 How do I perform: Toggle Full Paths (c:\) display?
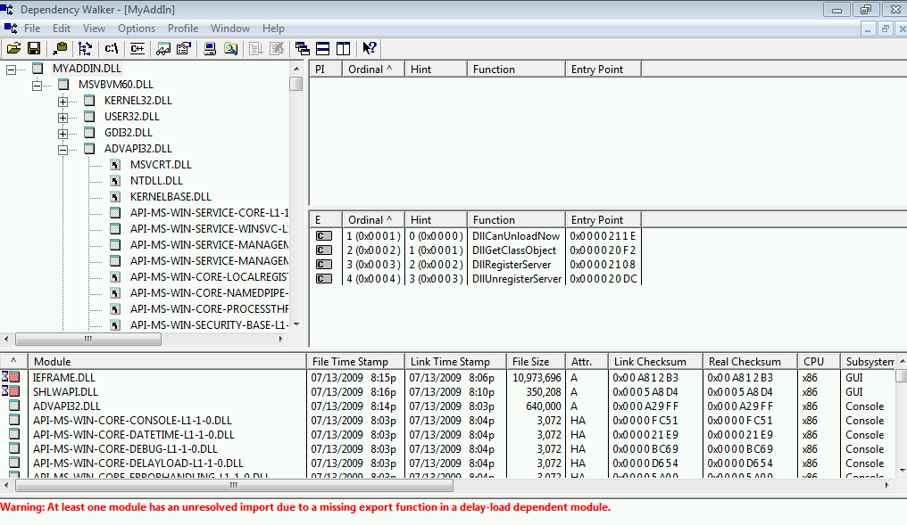pyautogui.click(x=111, y=48)
